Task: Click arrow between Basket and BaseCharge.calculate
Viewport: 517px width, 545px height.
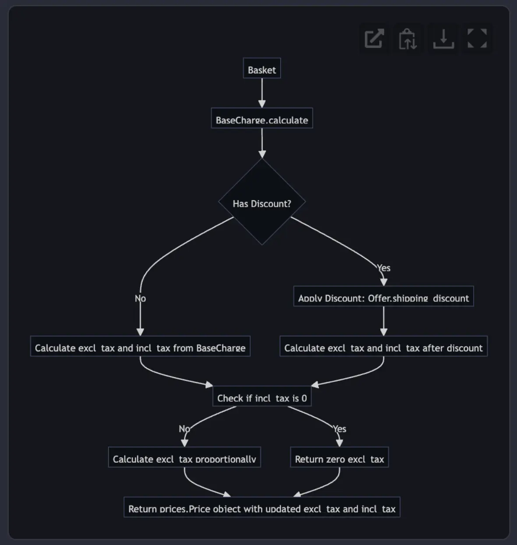Action: coord(262,93)
